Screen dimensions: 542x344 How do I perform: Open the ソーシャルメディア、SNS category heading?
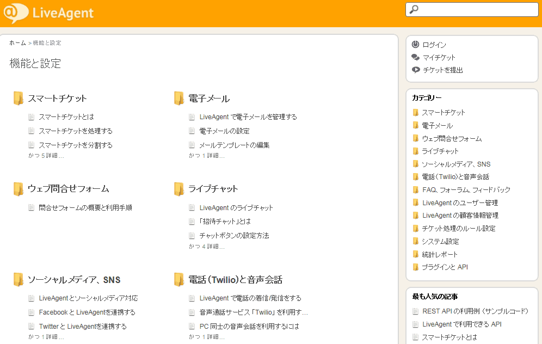(74, 280)
